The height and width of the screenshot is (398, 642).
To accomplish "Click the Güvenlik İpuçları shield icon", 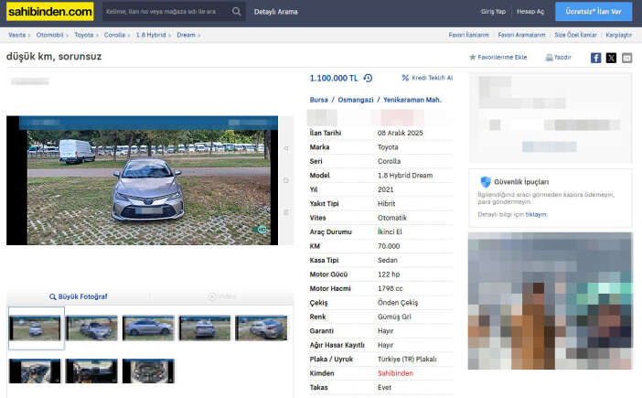I will (x=485, y=182).
